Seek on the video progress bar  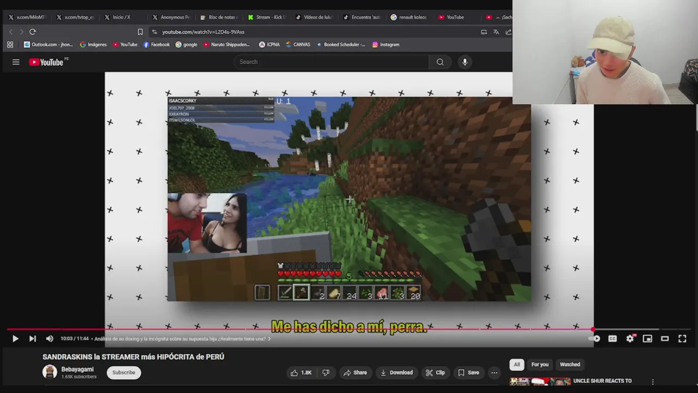349,329
